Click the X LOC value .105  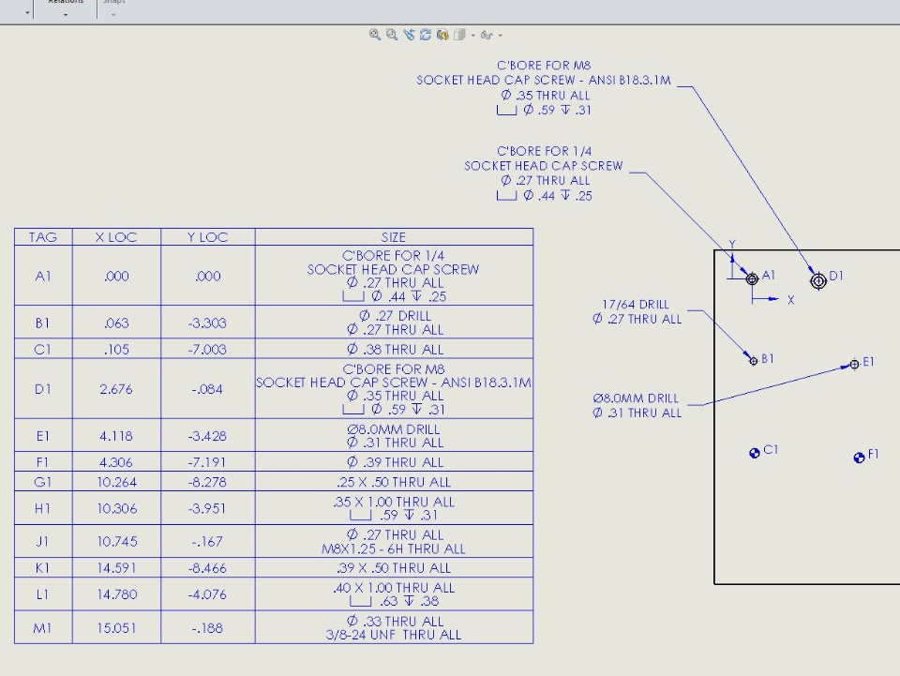pos(116,349)
